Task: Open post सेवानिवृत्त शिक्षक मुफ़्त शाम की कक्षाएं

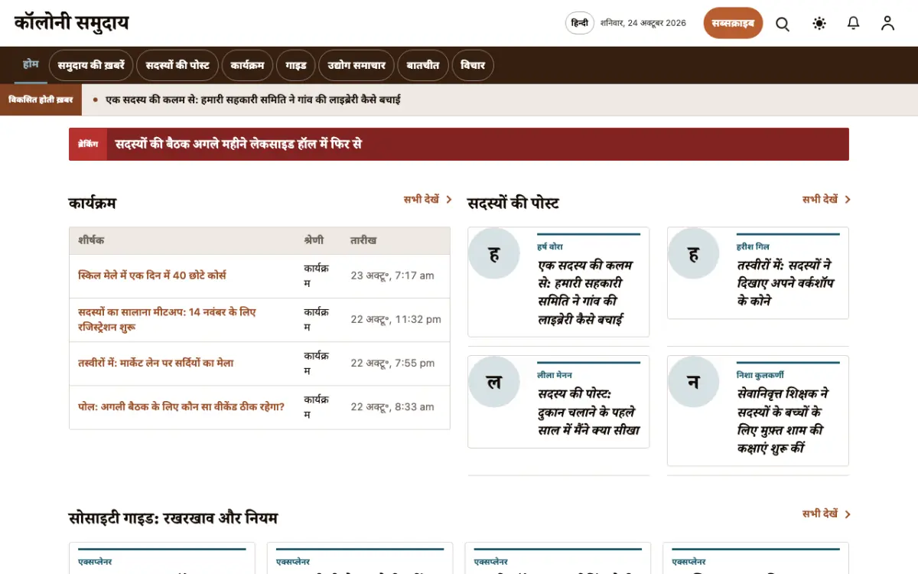Action: pos(783,421)
